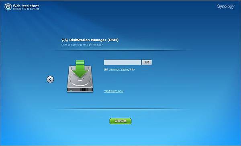
Task: Click the Web Assistant logo icon
Action: point(8,7)
